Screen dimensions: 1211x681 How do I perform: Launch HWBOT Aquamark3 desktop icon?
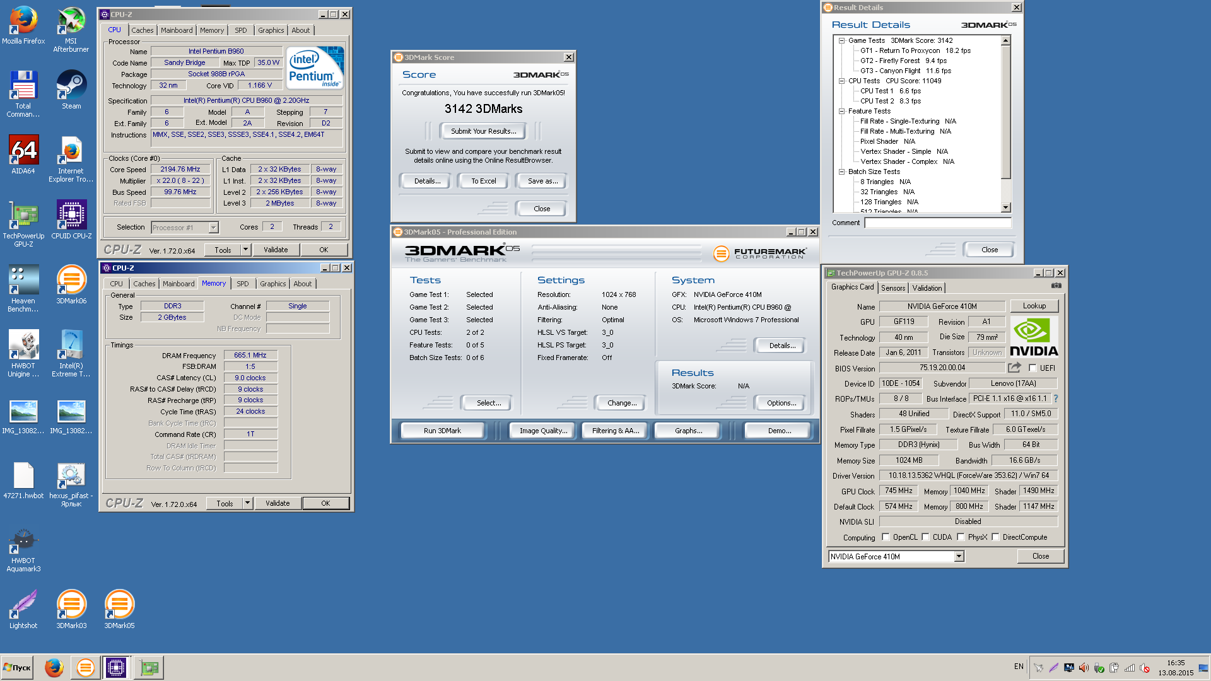point(23,549)
